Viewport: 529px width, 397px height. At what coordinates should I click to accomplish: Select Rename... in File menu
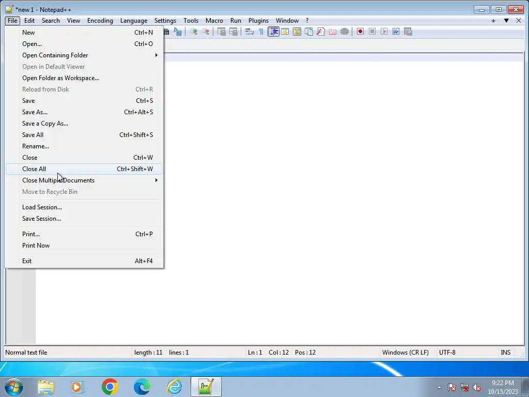tap(84, 146)
